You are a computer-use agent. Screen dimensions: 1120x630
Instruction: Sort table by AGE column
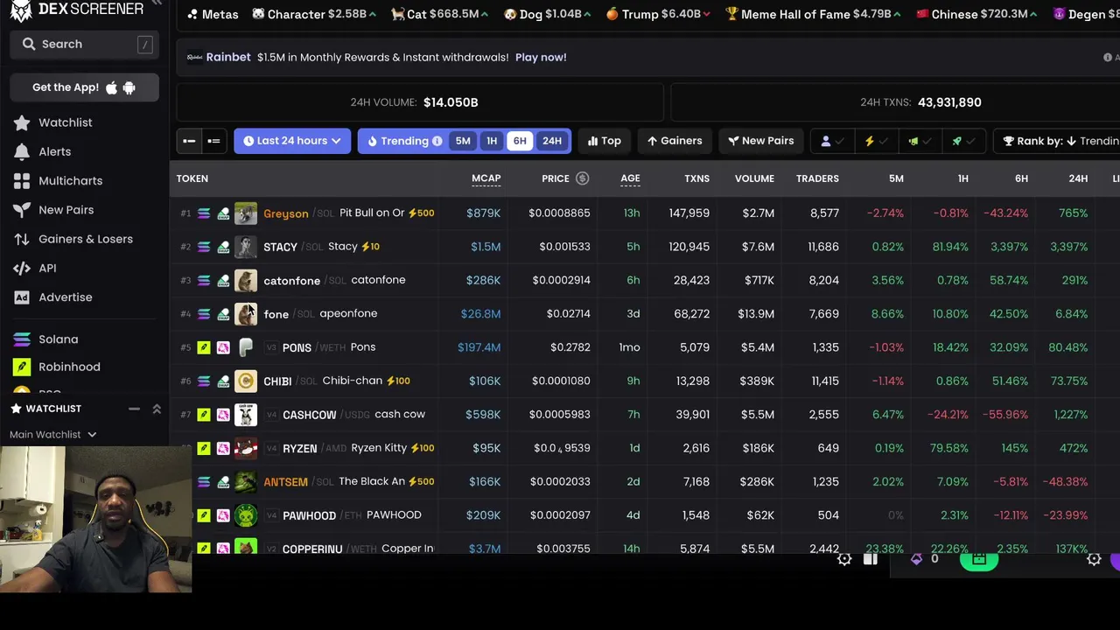coord(630,178)
